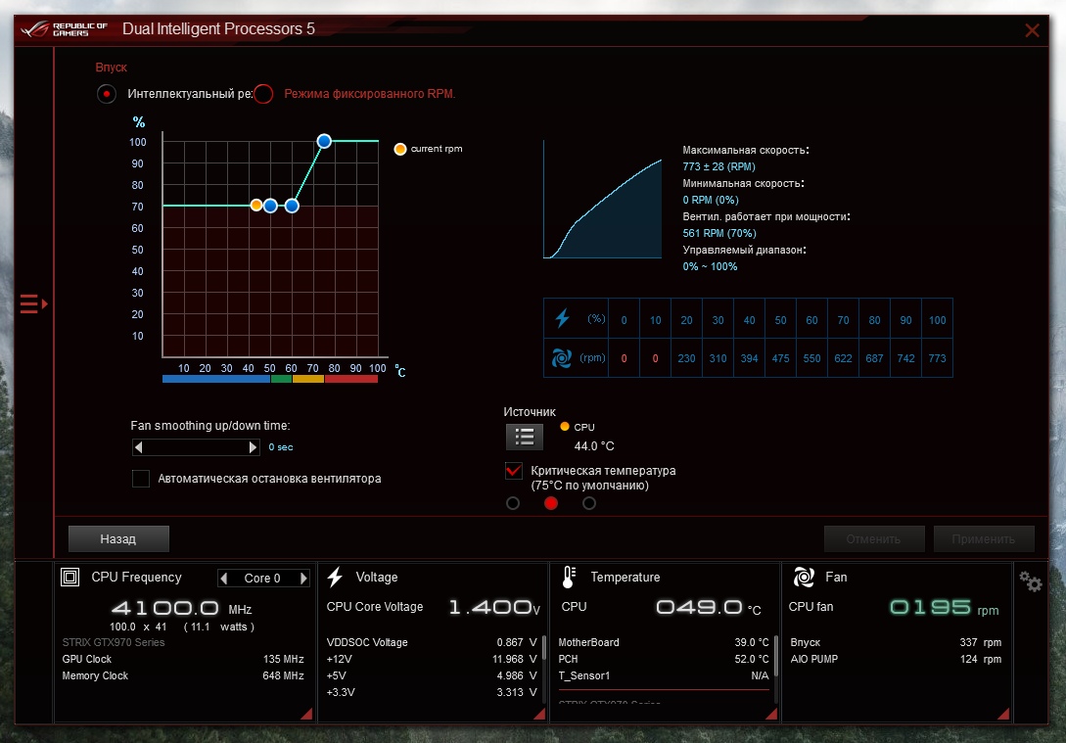This screenshot has width=1066, height=743.
Task: Expand the Temperature panel corner triangle
Action: click(x=771, y=713)
